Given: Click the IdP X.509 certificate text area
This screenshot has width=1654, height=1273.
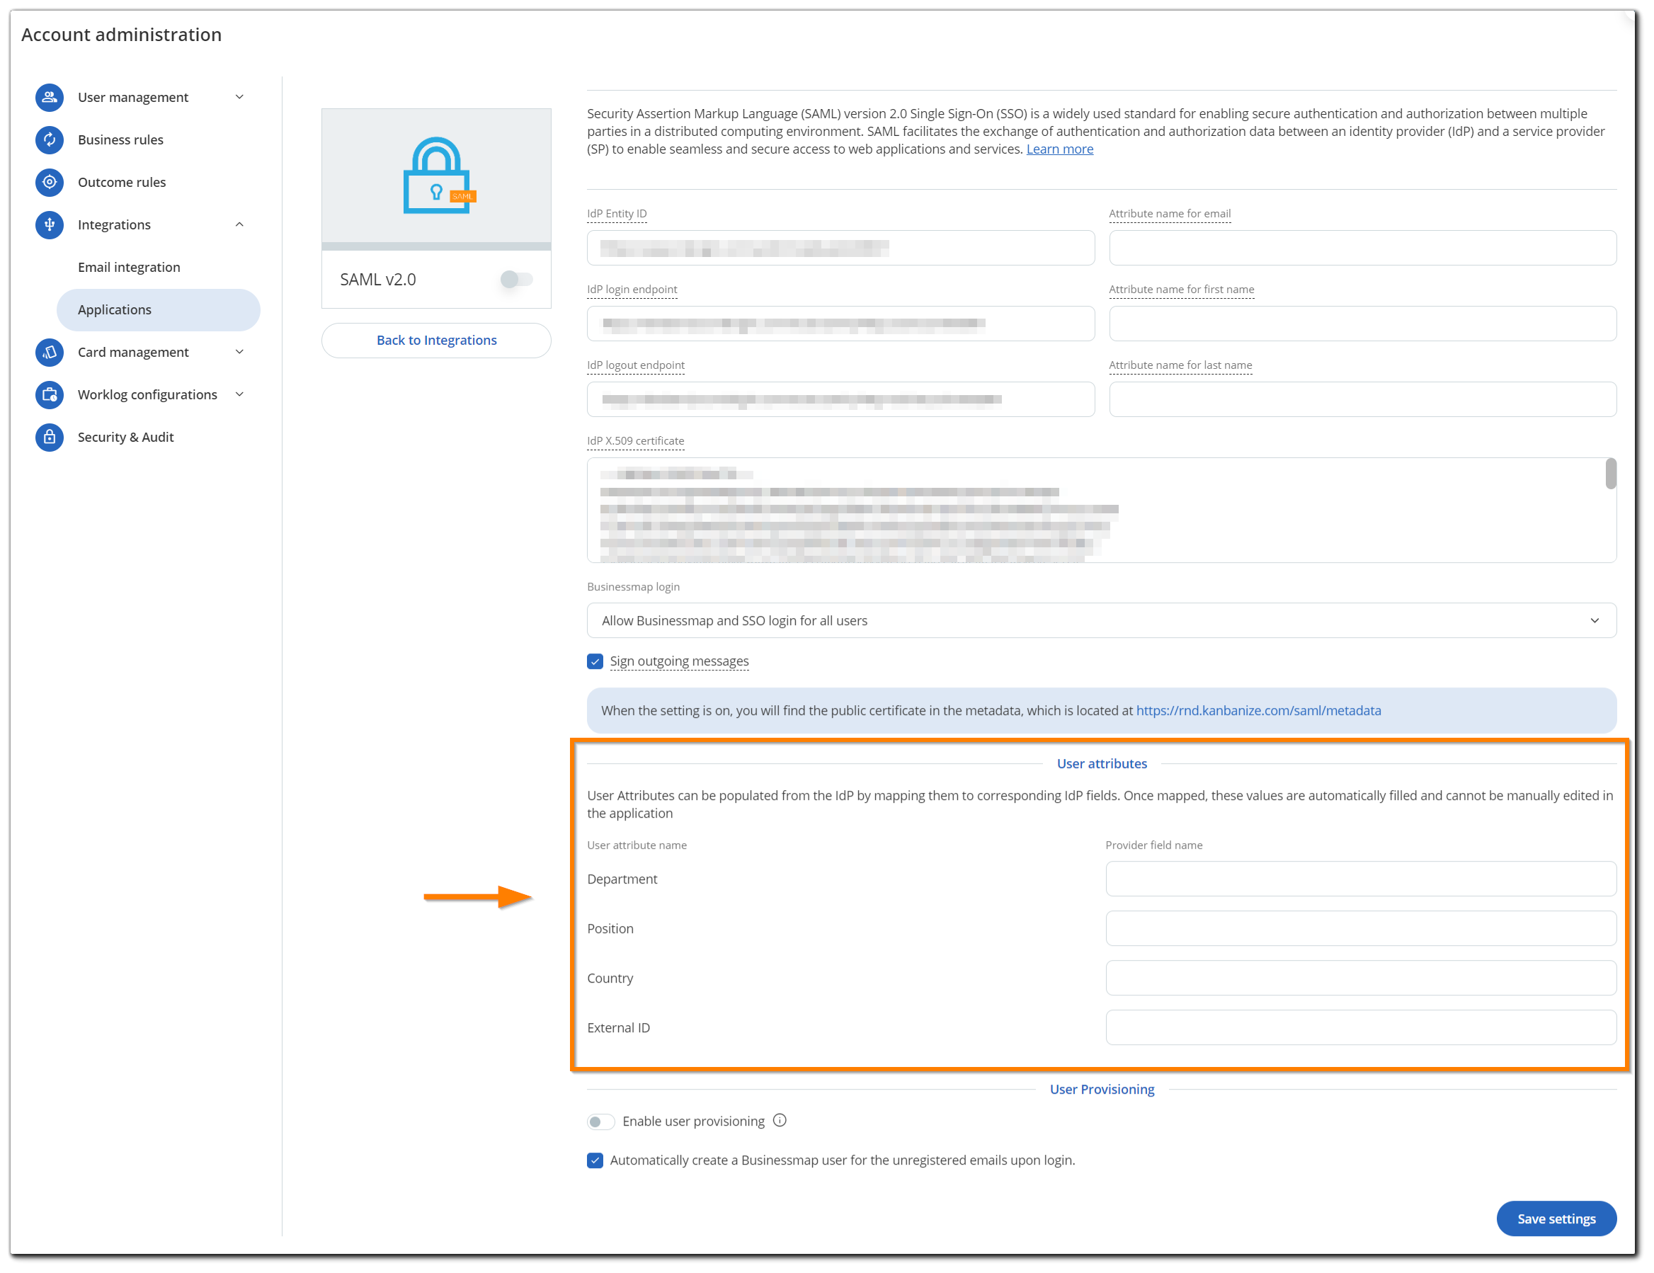Looking at the screenshot, I should point(1101,510).
